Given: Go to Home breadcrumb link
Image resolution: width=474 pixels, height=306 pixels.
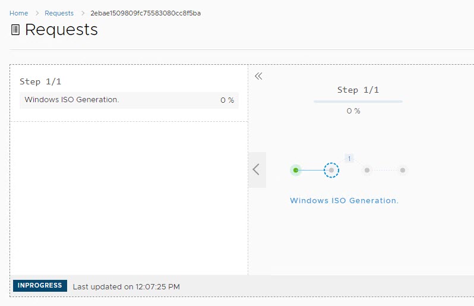Looking at the screenshot, I should tap(19, 13).
